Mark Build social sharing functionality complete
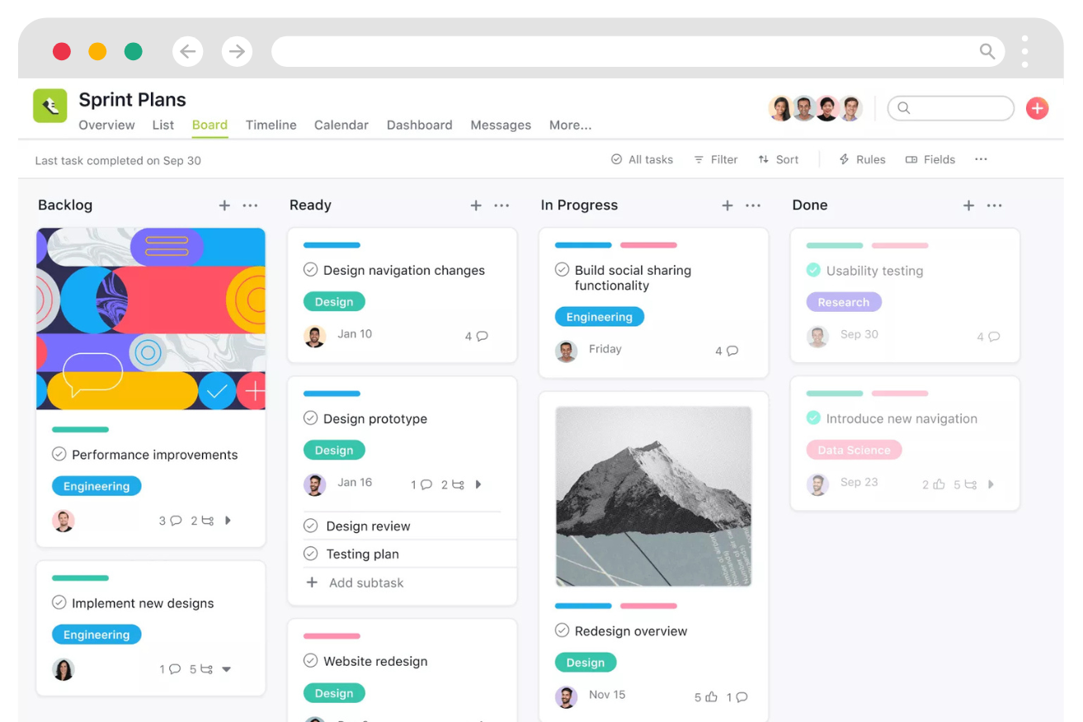Image resolution: width=1083 pixels, height=722 pixels. point(563,269)
